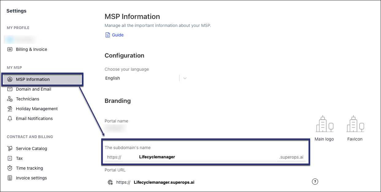Open MSP Information page
This screenshot has height=192, width=381.
[42, 79]
